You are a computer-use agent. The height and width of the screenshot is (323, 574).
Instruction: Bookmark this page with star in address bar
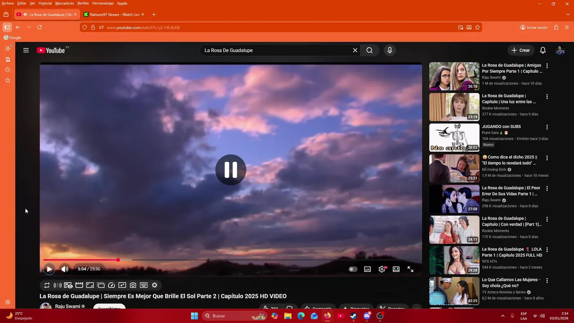478,27
